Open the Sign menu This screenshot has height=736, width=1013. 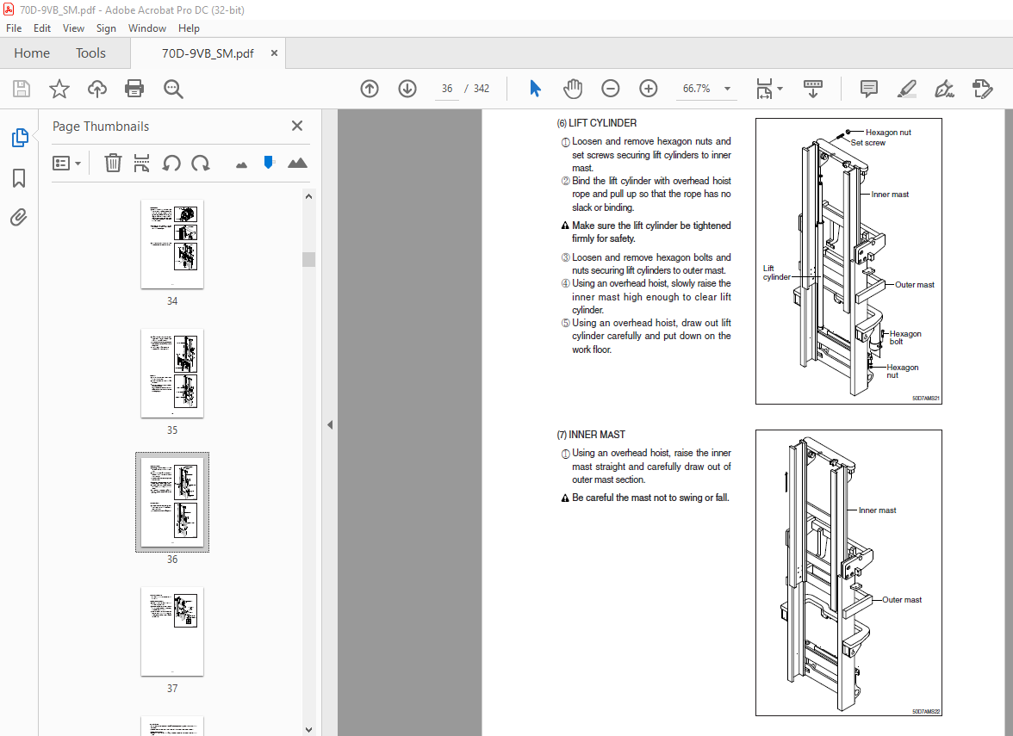click(x=106, y=28)
